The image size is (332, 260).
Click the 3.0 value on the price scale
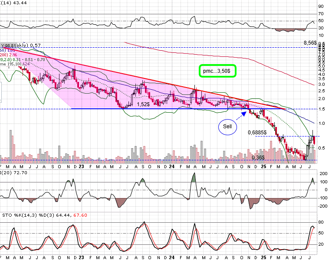click(322, 84)
